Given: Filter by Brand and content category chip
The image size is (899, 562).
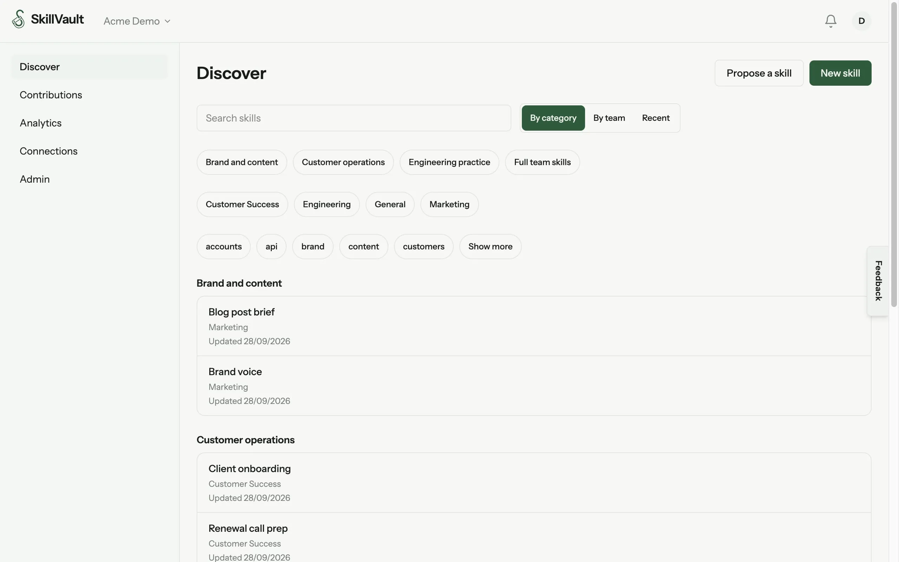Looking at the screenshot, I should click(242, 162).
